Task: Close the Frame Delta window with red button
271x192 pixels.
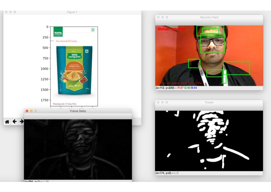Action: coord(27,111)
